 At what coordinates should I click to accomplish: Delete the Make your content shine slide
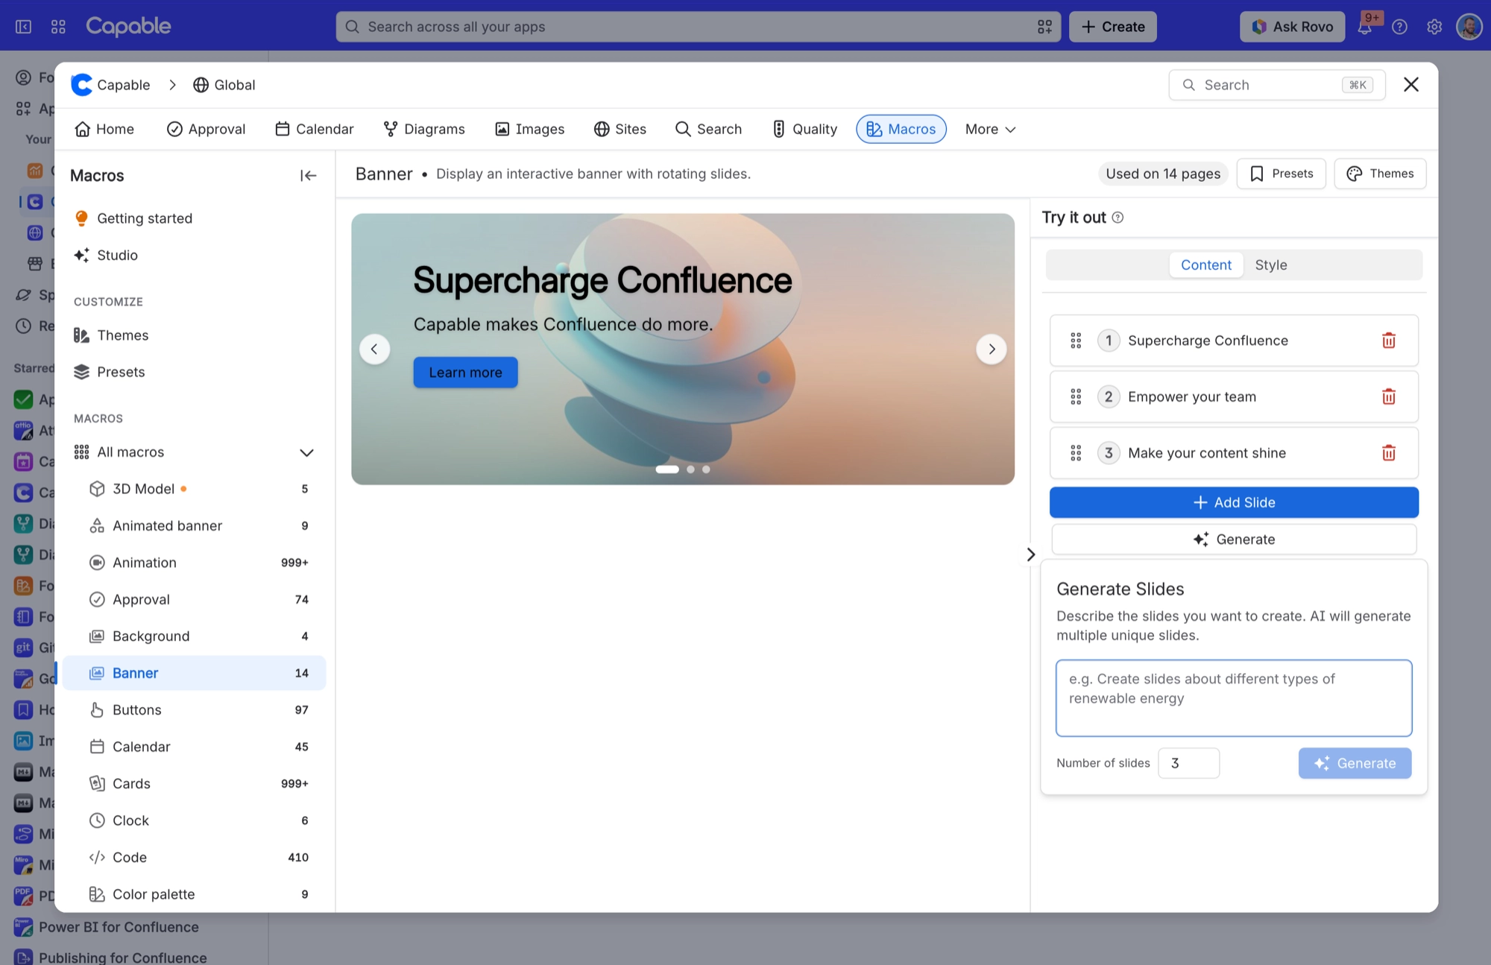tap(1388, 453)
